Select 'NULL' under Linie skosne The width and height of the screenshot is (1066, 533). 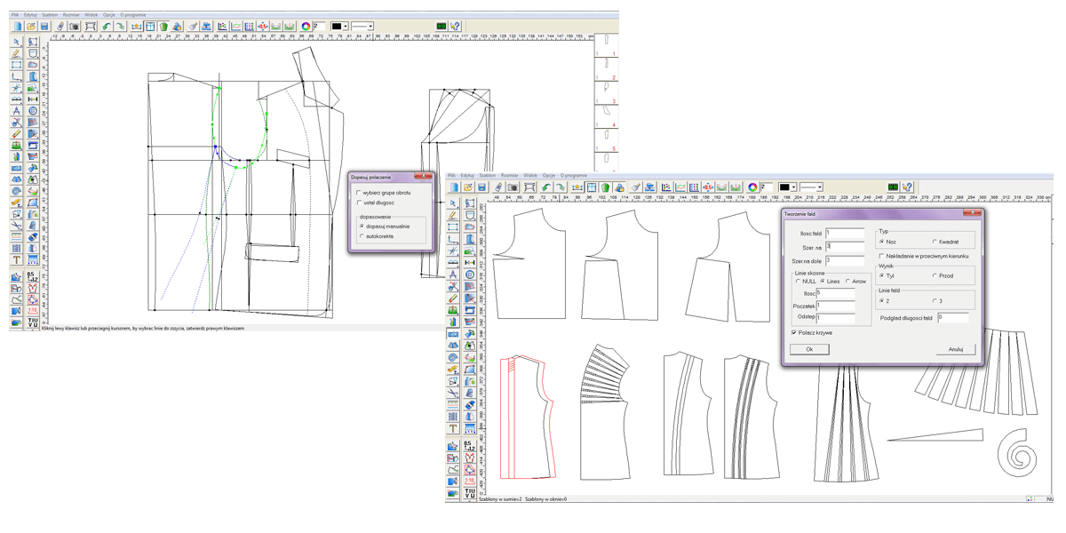click(x=799, y=282)
